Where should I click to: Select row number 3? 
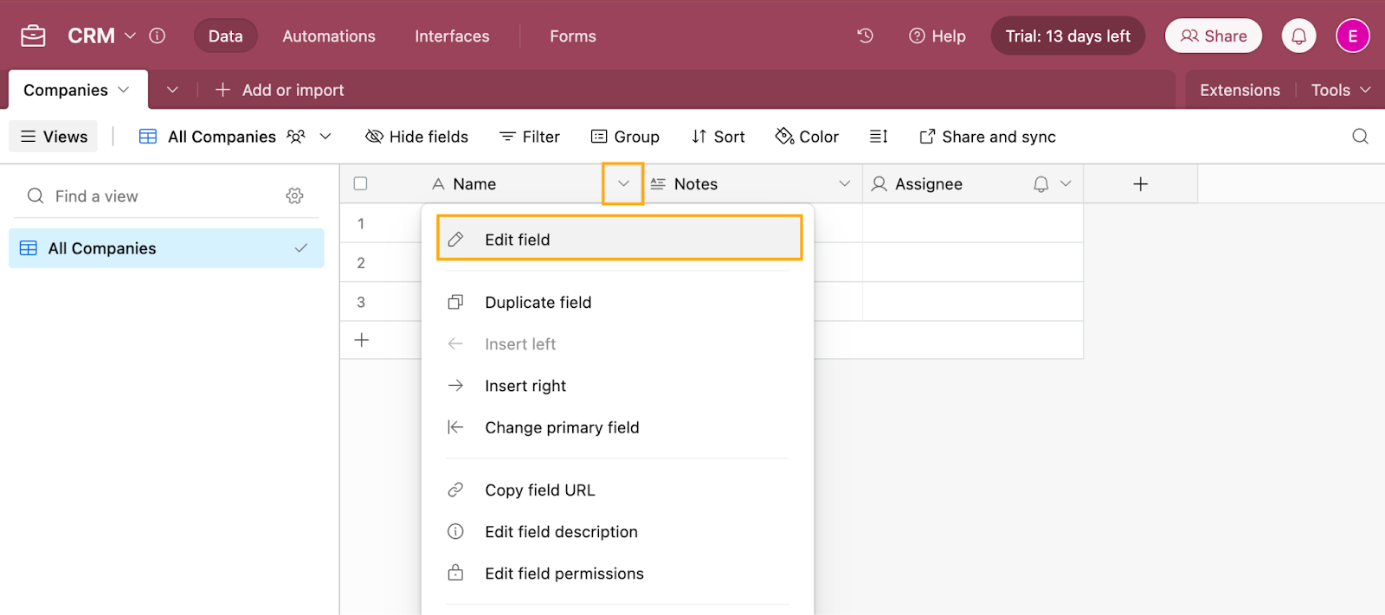(x=361, y=302)
